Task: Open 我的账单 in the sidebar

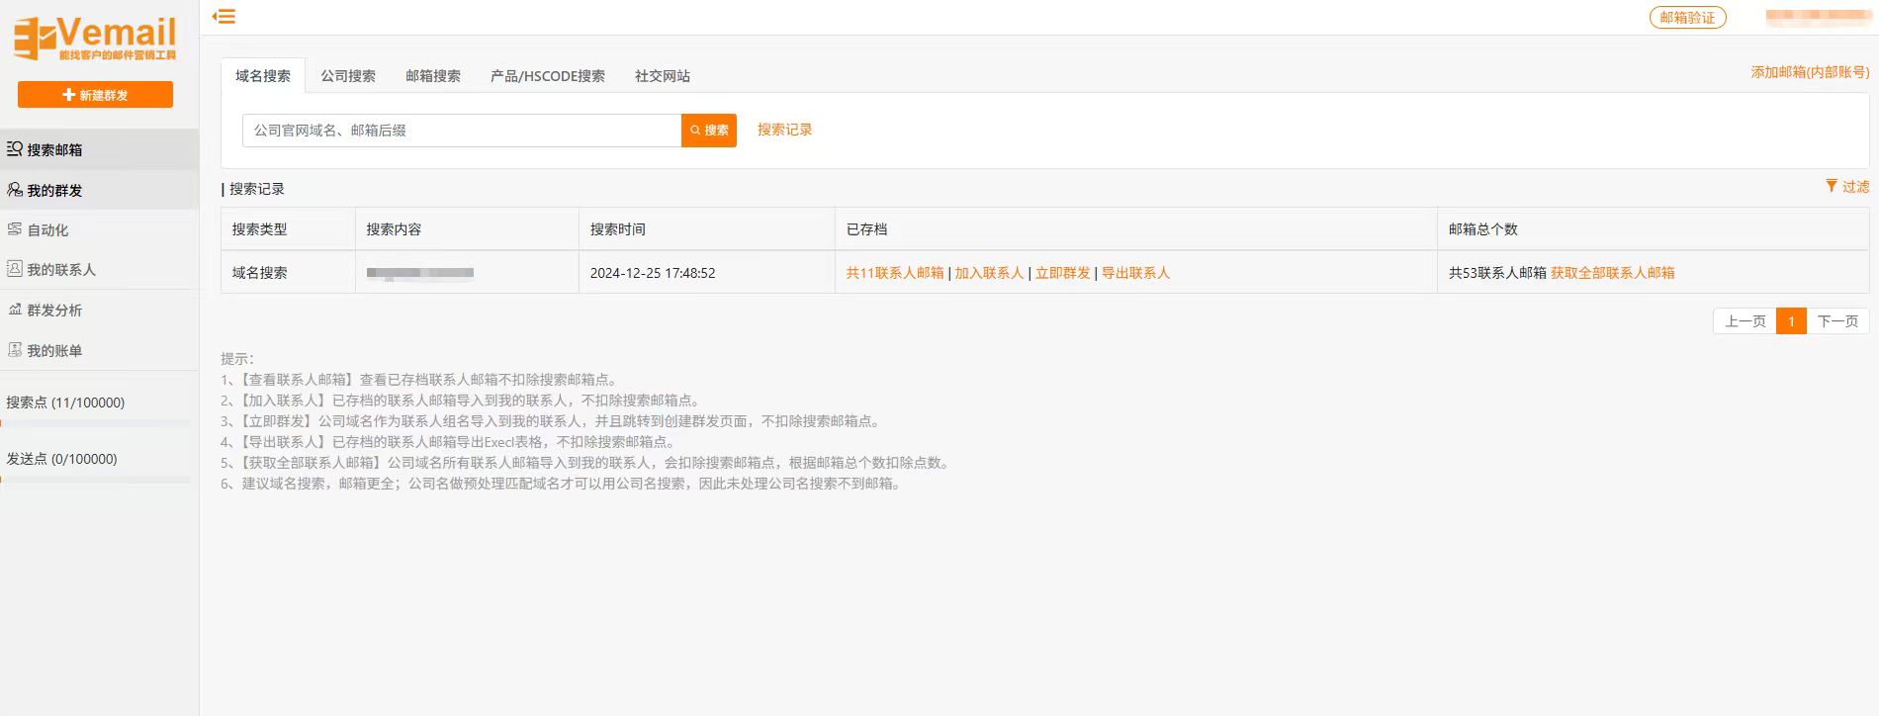Action: pyautogui.click(x=54, y=350)
